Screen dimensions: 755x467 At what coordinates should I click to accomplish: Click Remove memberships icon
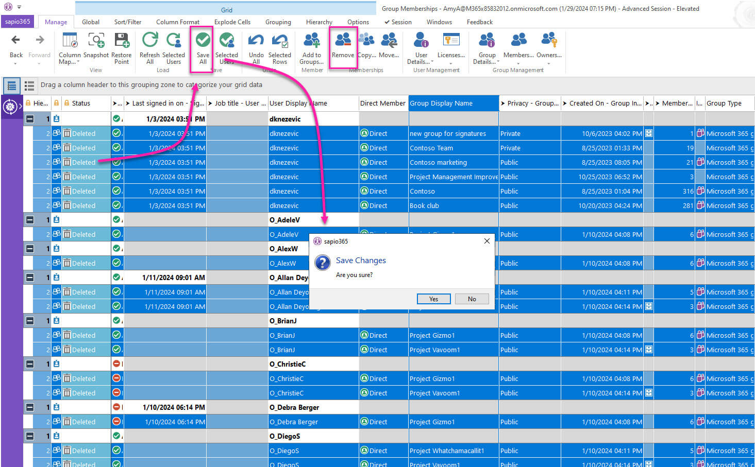pos(343,40)
